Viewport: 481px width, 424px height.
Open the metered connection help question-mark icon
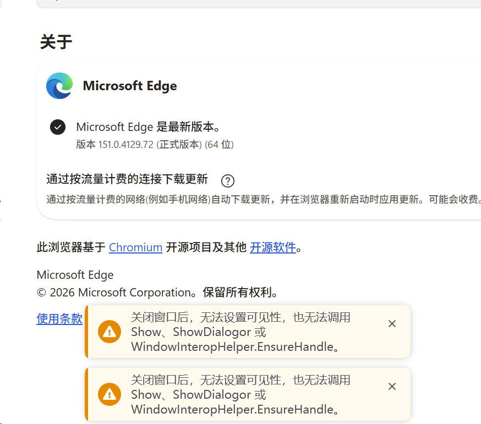click(x=228, y=181)
